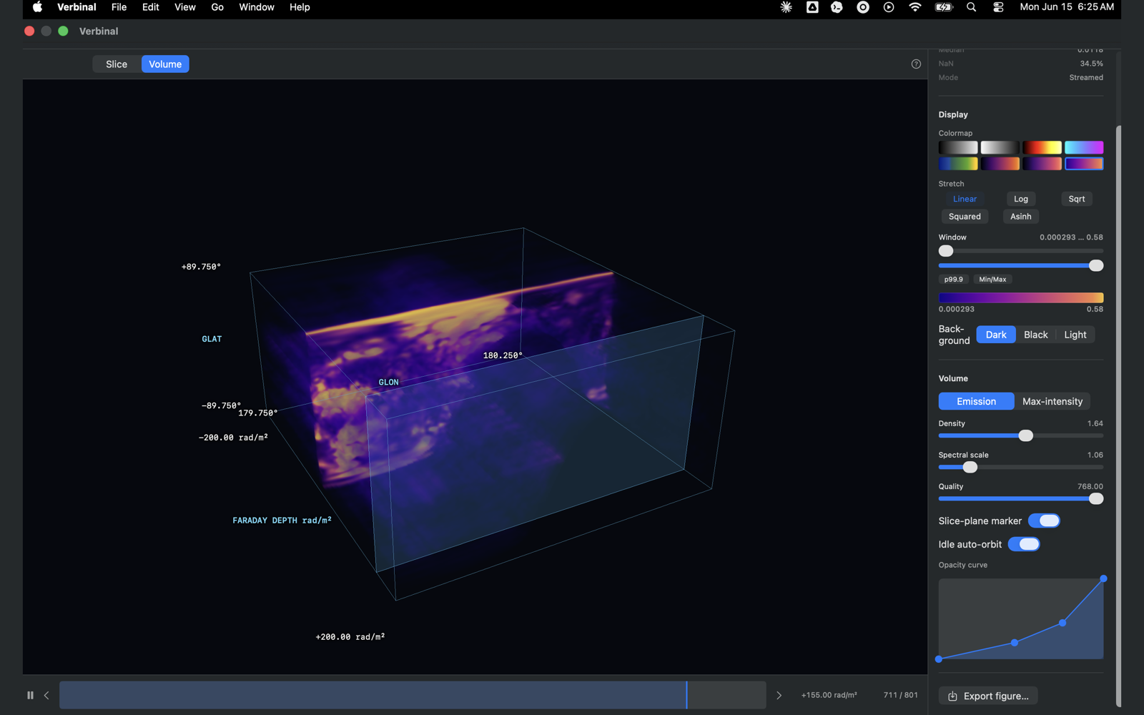Screen dimensions: 1144x715
Task: Toggle the Idle auto-orbit switch
Action: 1024,544
